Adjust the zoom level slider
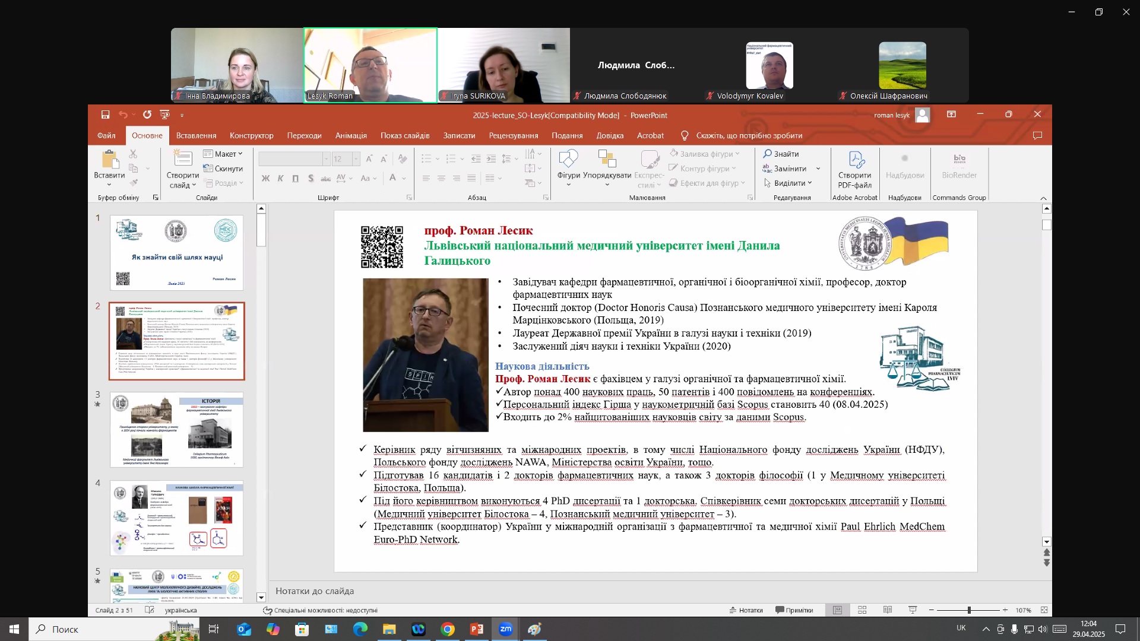This screenshot has width=1140, height=641. (968, 610)
